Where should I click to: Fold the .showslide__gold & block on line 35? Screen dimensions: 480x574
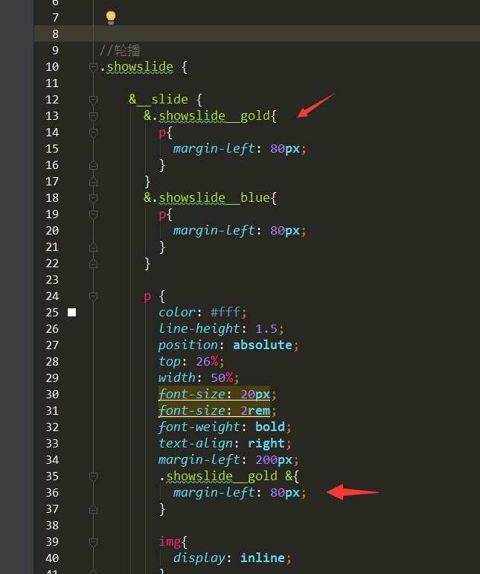tap(93, 476)
